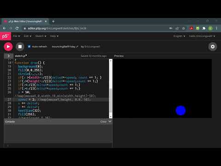Click the key icon in the address bar
This screenshot has height=166, width=221.
[x=171, y=28]
